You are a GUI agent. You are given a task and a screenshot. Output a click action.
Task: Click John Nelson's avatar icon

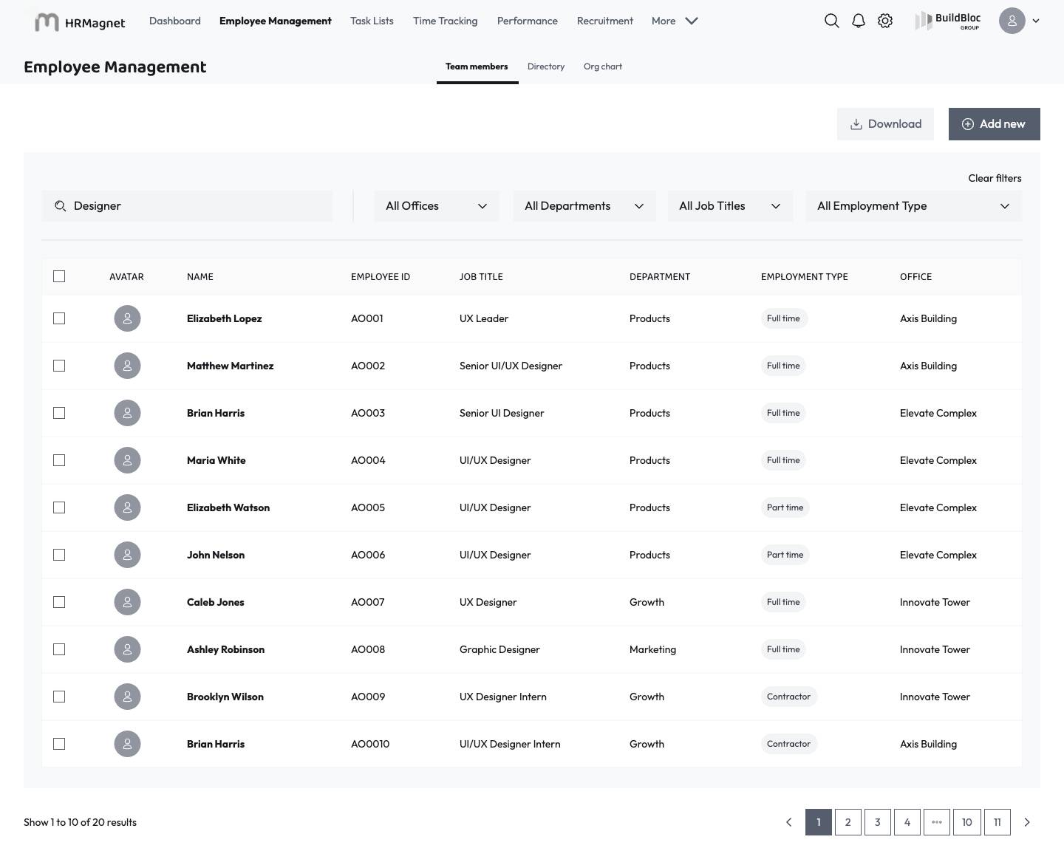[127, 555]
